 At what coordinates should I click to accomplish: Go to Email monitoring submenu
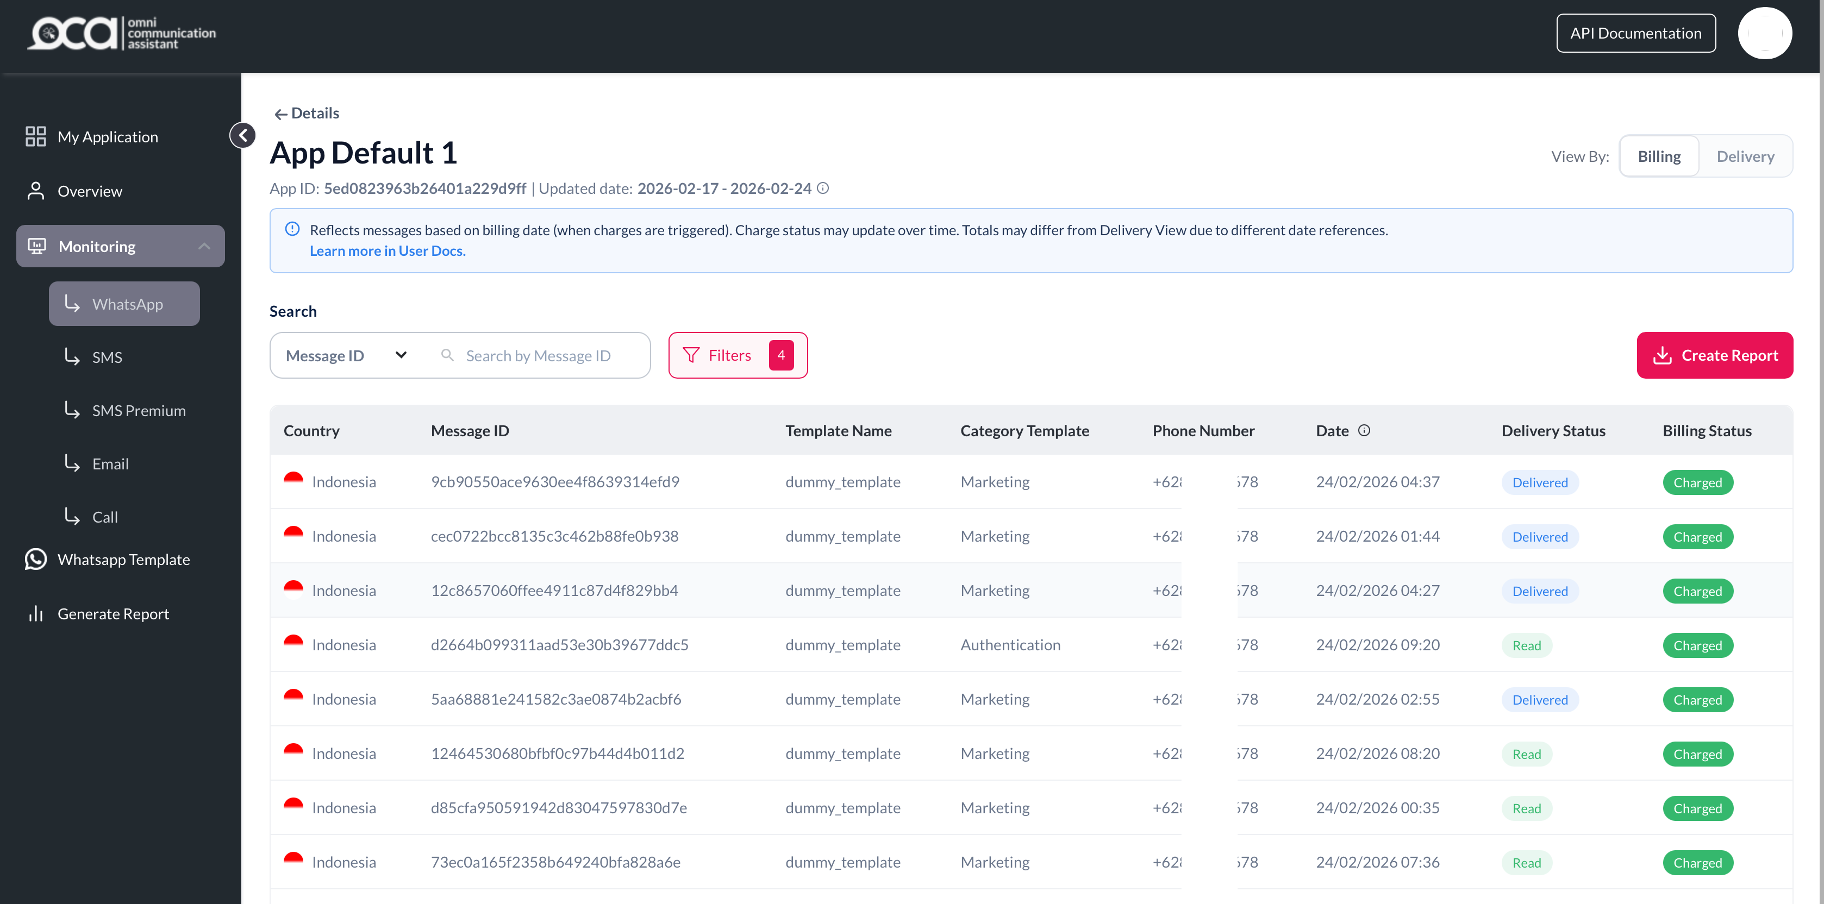click(x=110, y=464)
